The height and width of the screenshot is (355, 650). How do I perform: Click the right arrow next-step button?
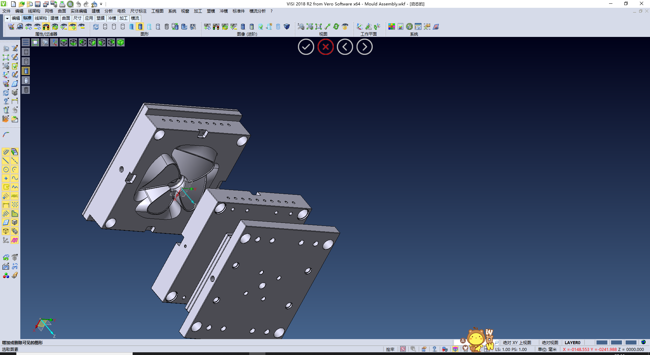[x=364, y=47]
